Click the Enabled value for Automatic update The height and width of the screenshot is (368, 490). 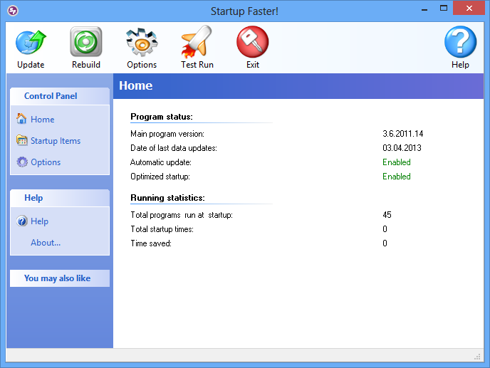[396, 162]
